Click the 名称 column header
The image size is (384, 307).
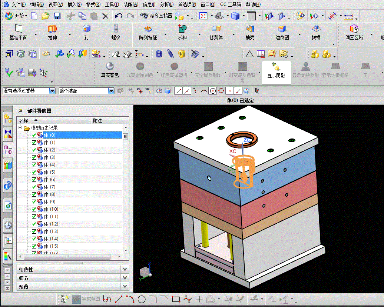[x=24, y=120]
